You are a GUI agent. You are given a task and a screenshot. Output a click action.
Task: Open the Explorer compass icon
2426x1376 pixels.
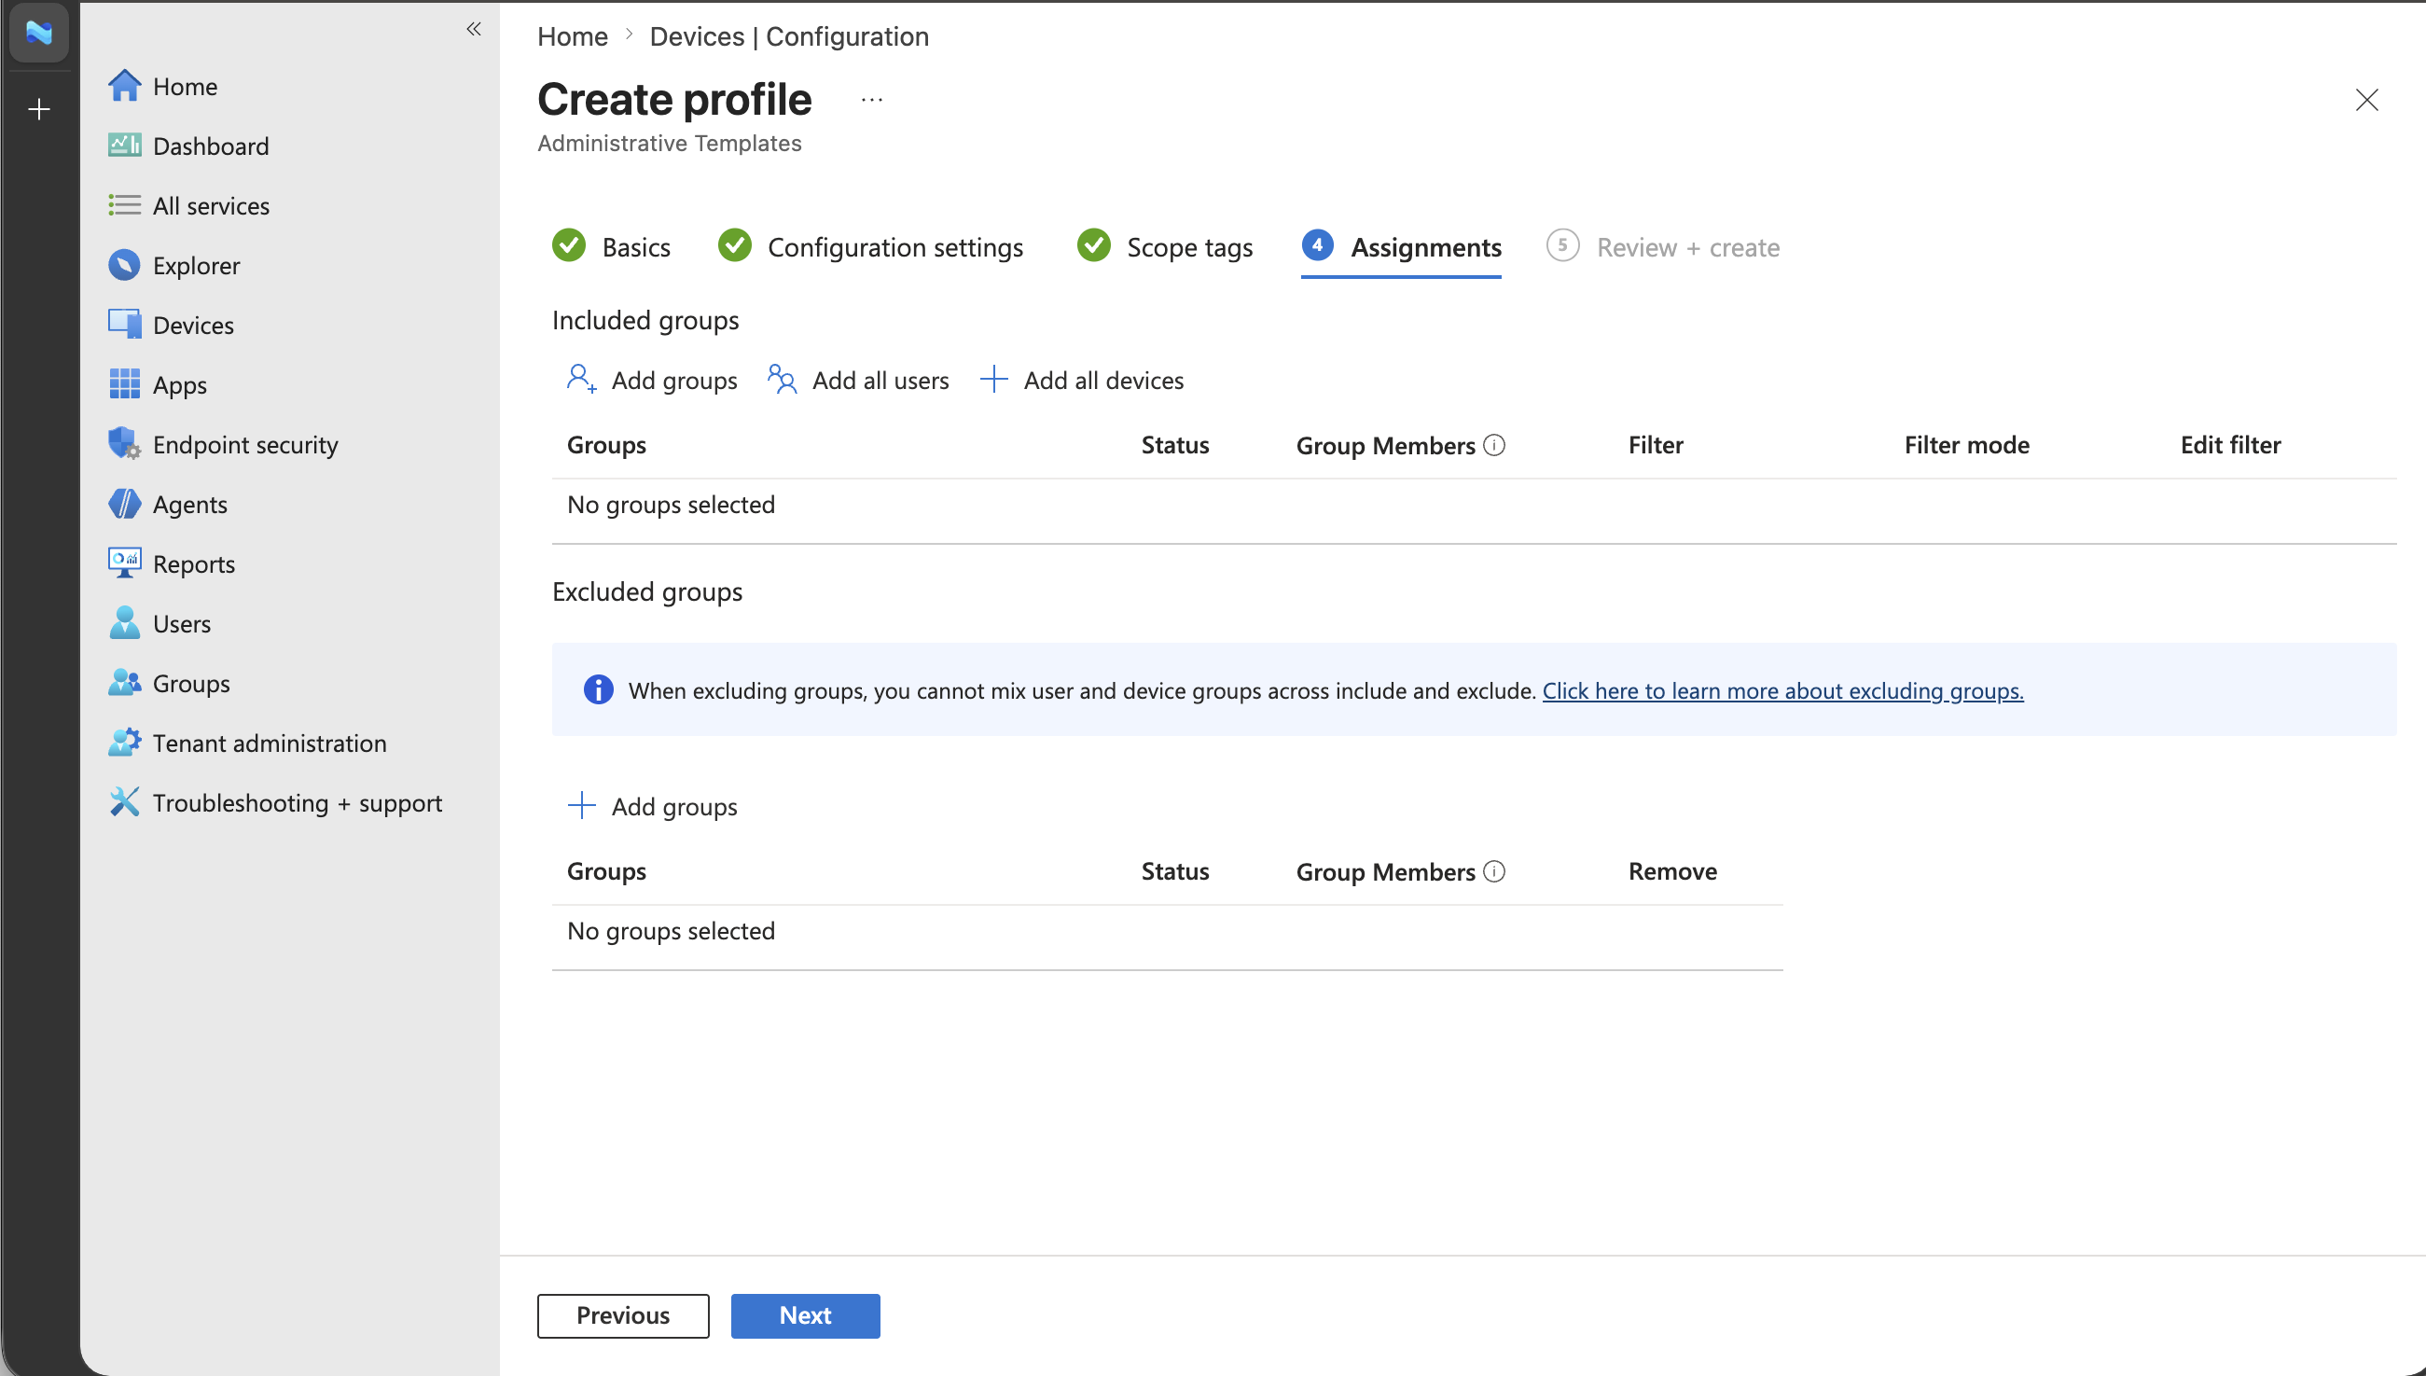[124, 266]
